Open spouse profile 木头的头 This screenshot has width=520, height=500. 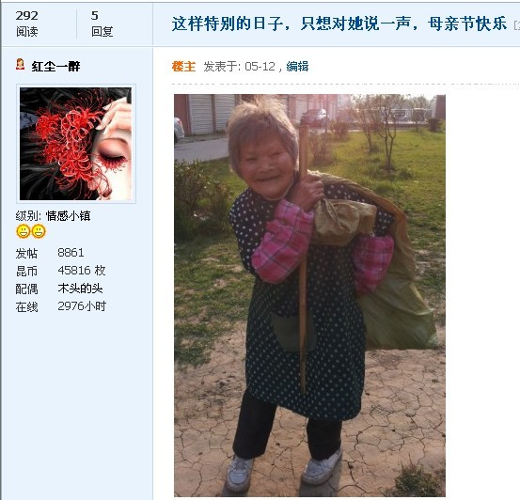(x=80, y=289)
